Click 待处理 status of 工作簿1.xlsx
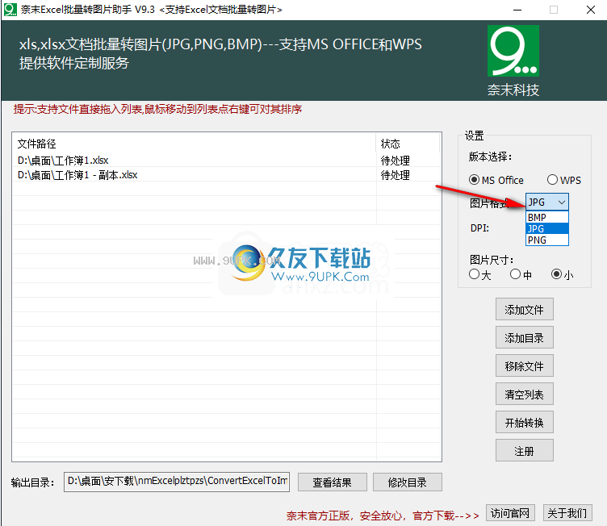Viewport: 607px width, 526px height. click(x=395, y=160)
